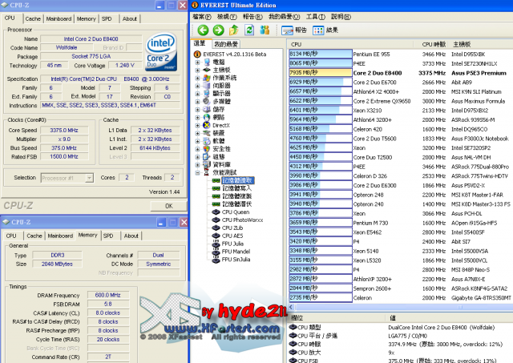
Task: Open the 說明(H) Help menu
Action: (x=341, y=17)
